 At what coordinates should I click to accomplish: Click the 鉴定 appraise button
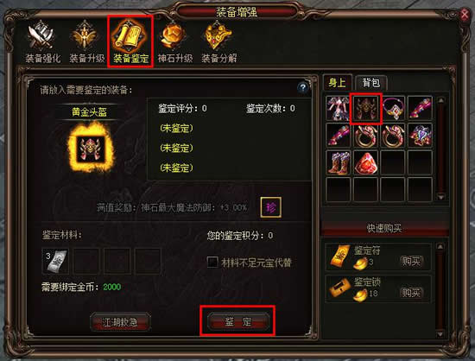click(237, 321)
